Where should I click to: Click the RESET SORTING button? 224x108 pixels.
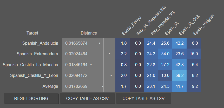point(31,98)
